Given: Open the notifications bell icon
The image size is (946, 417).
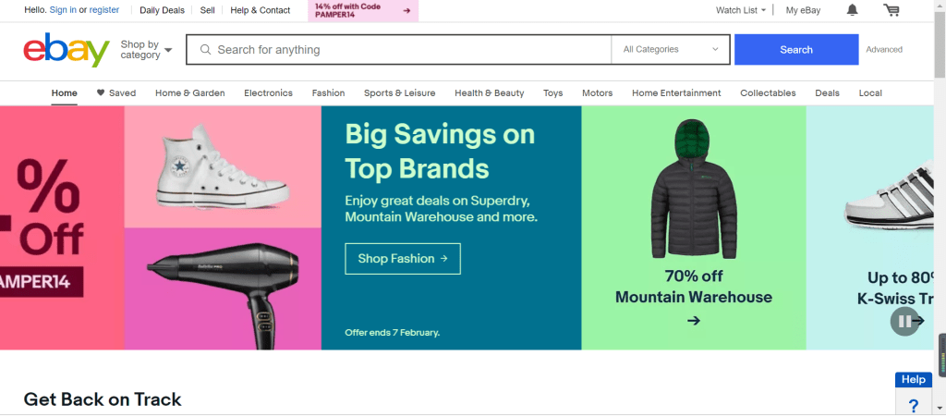Looking at the screenshot, I should pyautogui.click(x=852, y=10).
